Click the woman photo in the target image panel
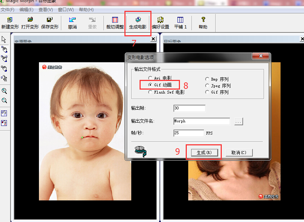The width and height of the screenshot is (304, 222). coord(234,180)
